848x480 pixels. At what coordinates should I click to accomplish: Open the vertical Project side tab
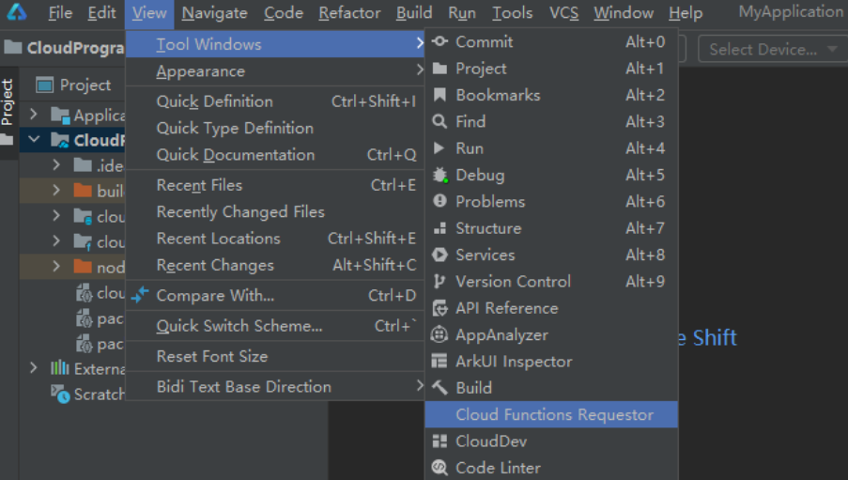[x=8, y=101]
